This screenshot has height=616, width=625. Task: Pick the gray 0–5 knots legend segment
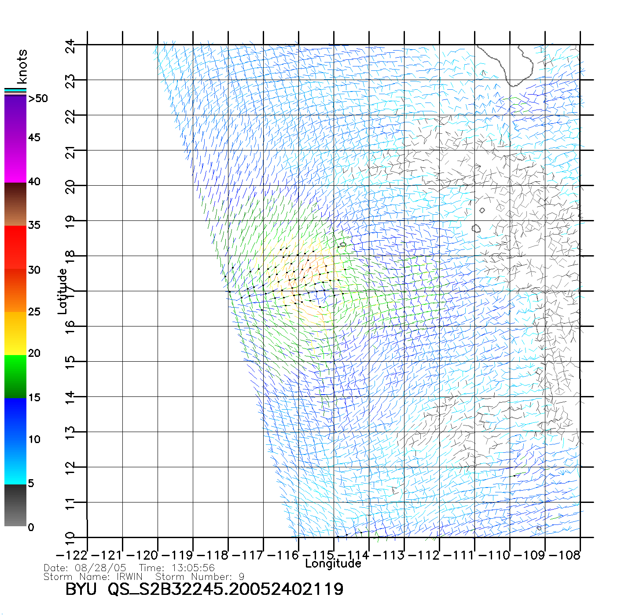click(15, 505)
